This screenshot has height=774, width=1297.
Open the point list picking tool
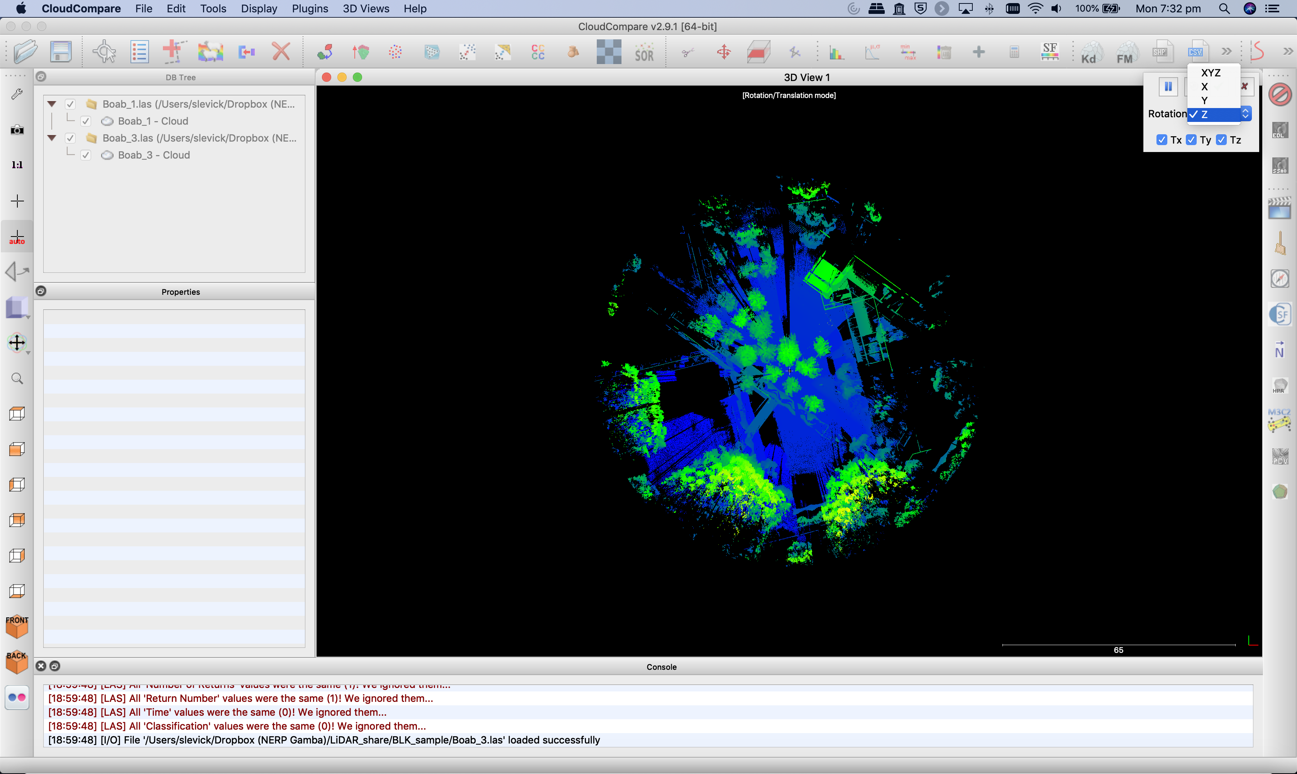pyautogui.click(x=139, y=52)
